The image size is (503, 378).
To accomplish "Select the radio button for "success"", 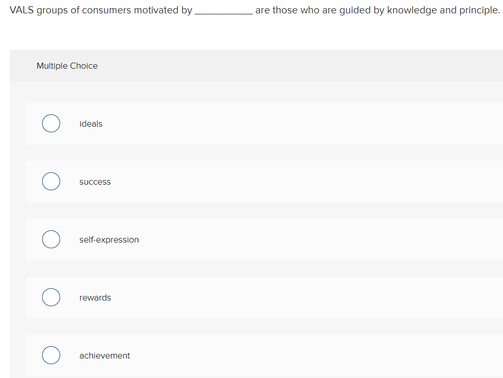I will click(51, 181).
